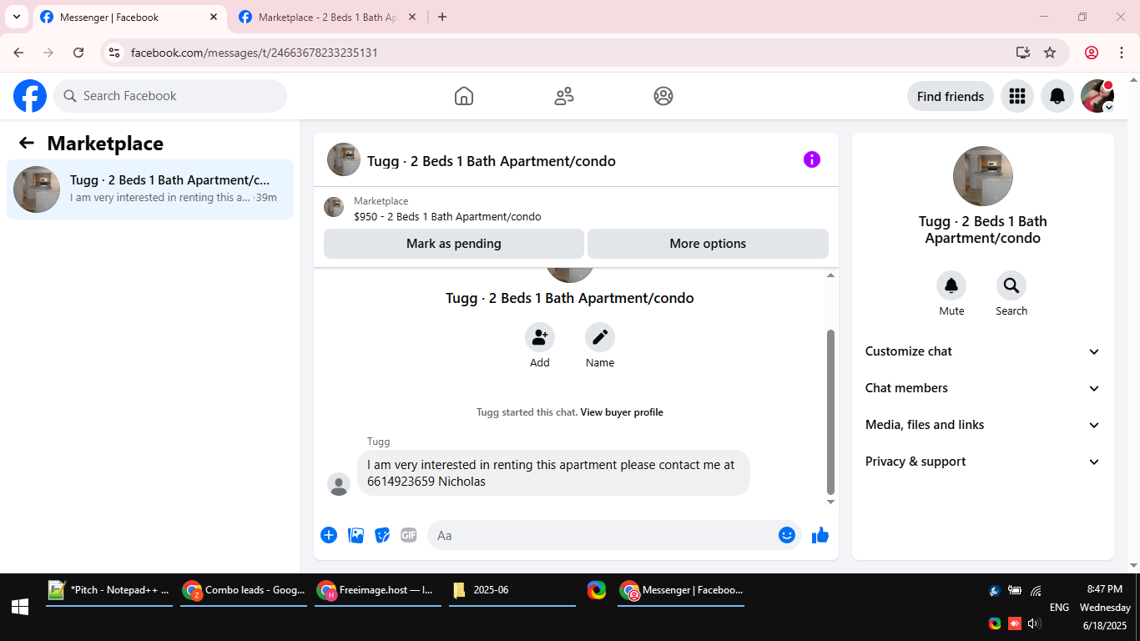Open the taskbar clock and date
This screenshot has width=1140, height=641.
1105,607
